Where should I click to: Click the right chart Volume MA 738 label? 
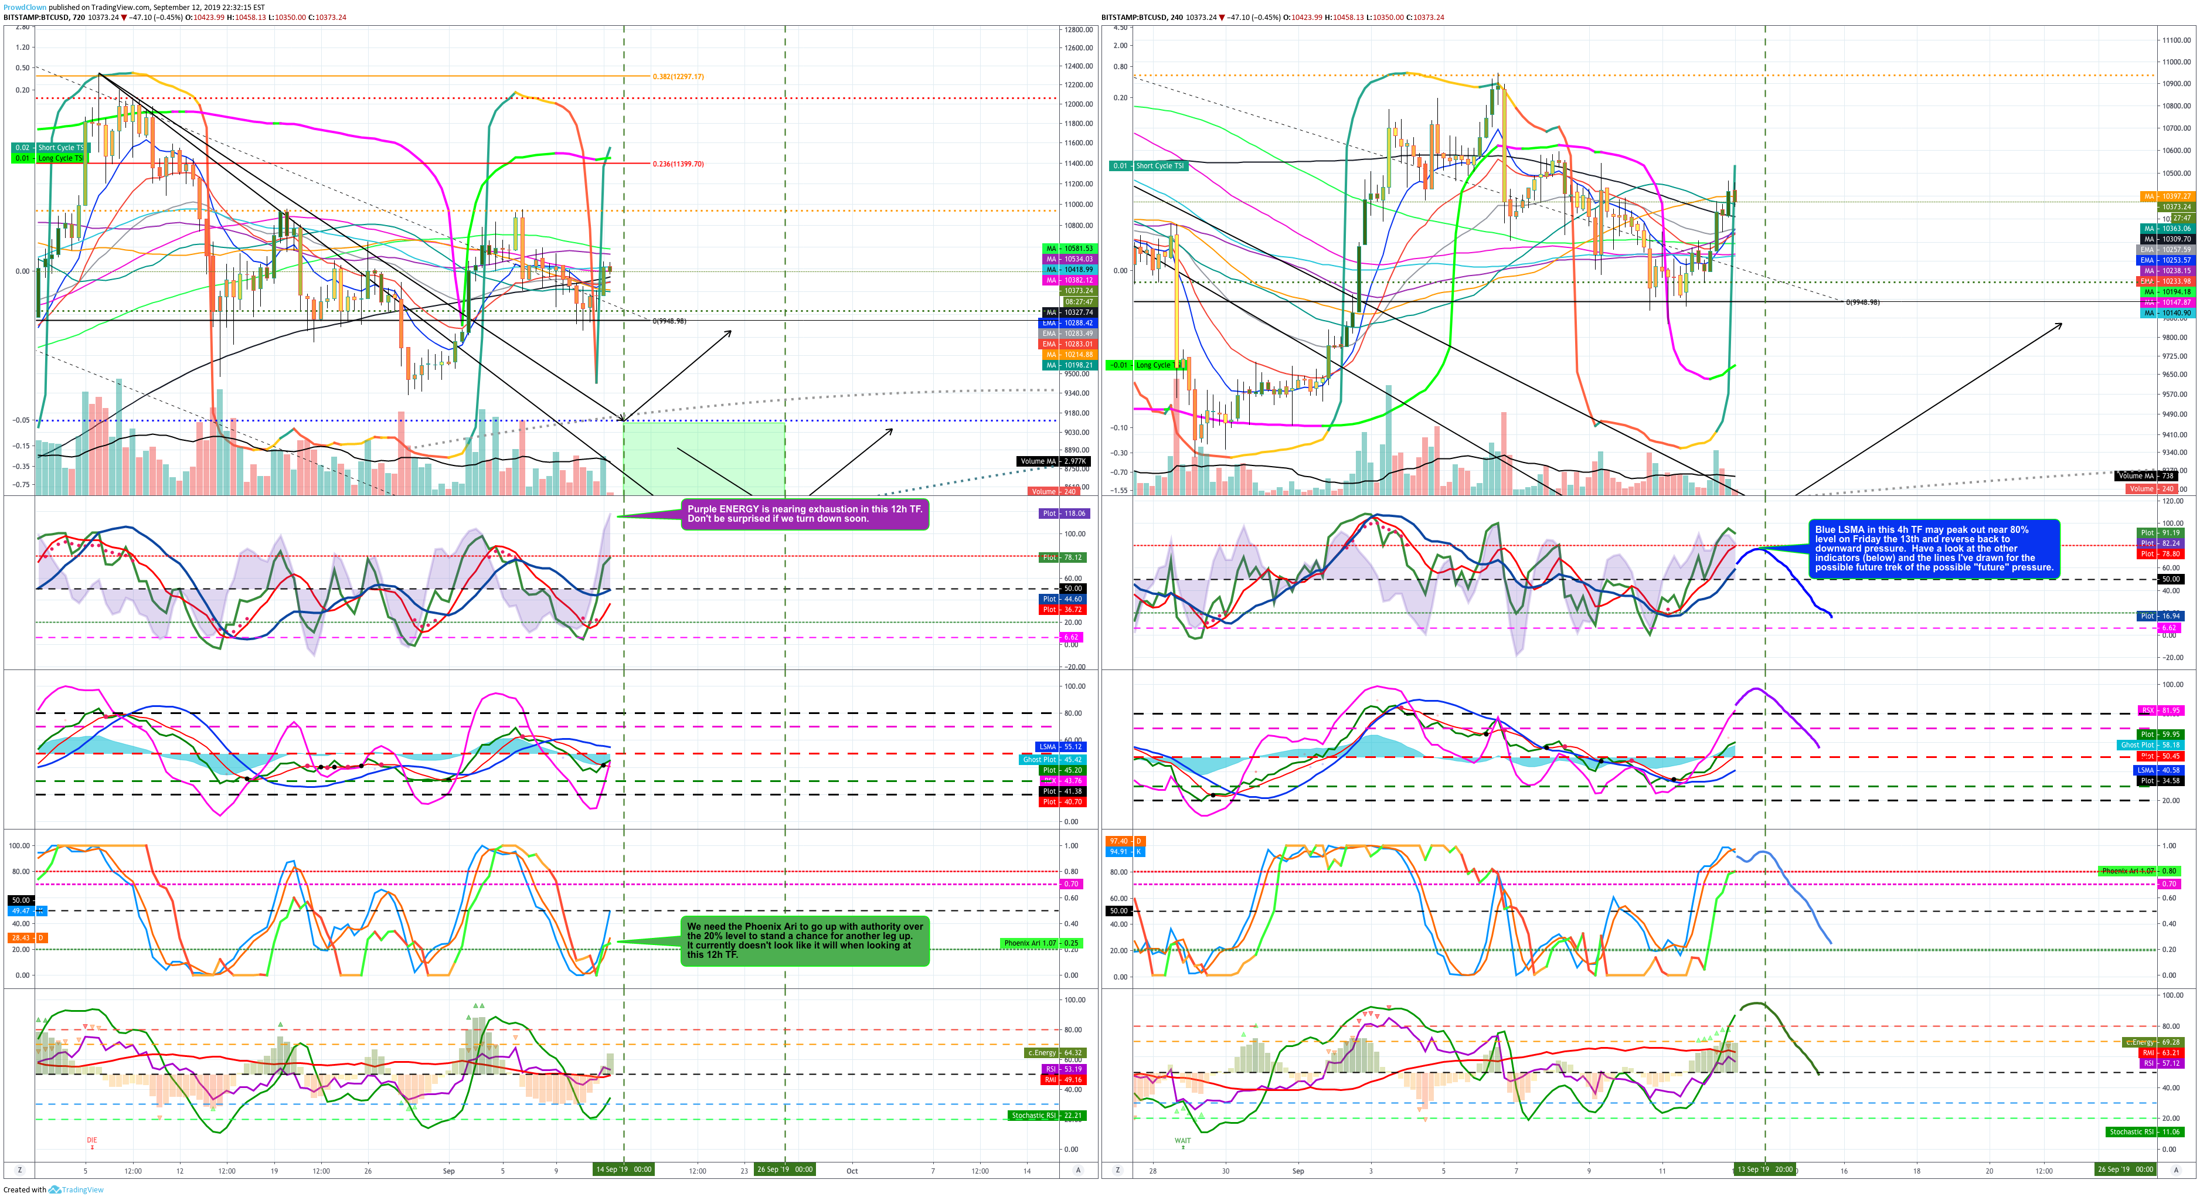(2145, 476)
